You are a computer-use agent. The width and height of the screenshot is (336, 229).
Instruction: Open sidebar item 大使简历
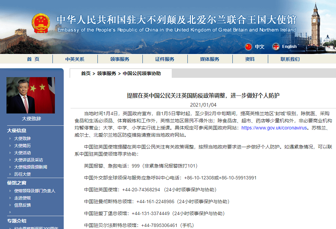22,145
